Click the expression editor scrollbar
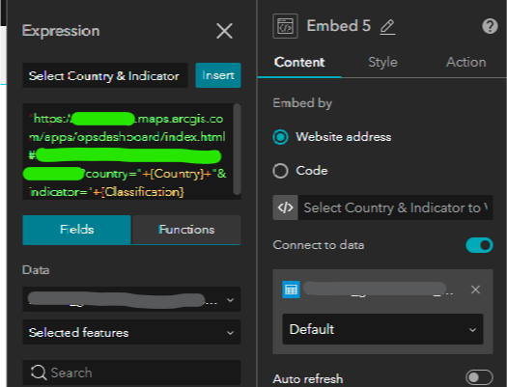The image size is (507, 387). (x=237, y=149)
